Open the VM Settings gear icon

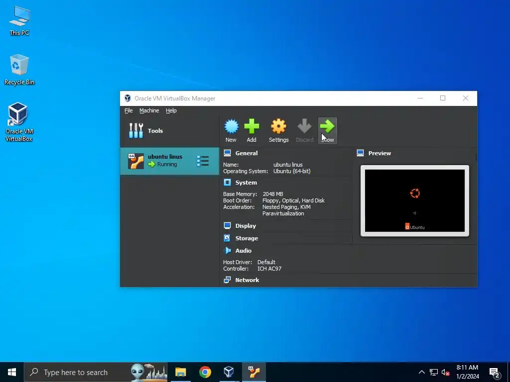[278, 126]
